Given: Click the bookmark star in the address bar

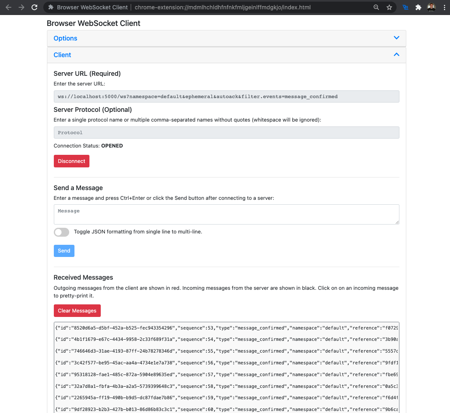Looking at the screenshot, I should [x=389, y=7].
